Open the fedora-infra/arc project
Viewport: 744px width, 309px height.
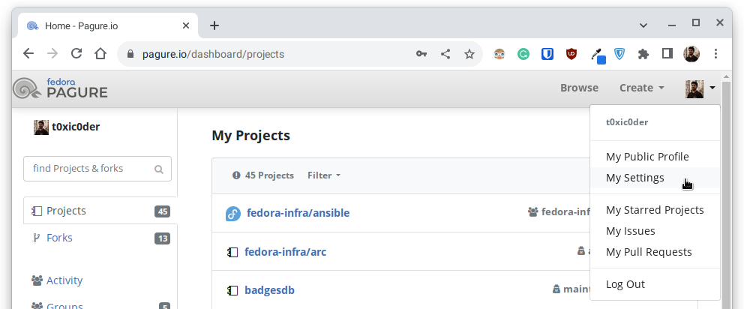[x=285, y=251]
